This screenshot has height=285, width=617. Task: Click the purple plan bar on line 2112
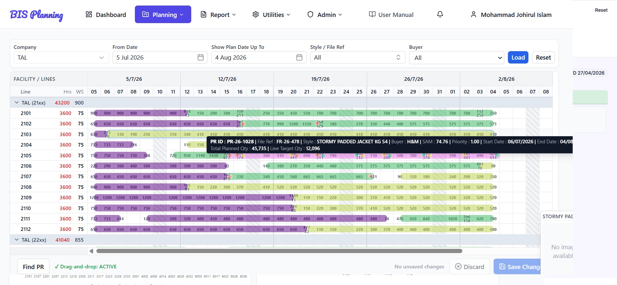point(200,229)
